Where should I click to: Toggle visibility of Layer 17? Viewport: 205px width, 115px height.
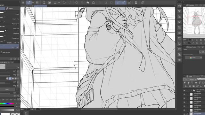pyautogui.click(x=184, y=102)
